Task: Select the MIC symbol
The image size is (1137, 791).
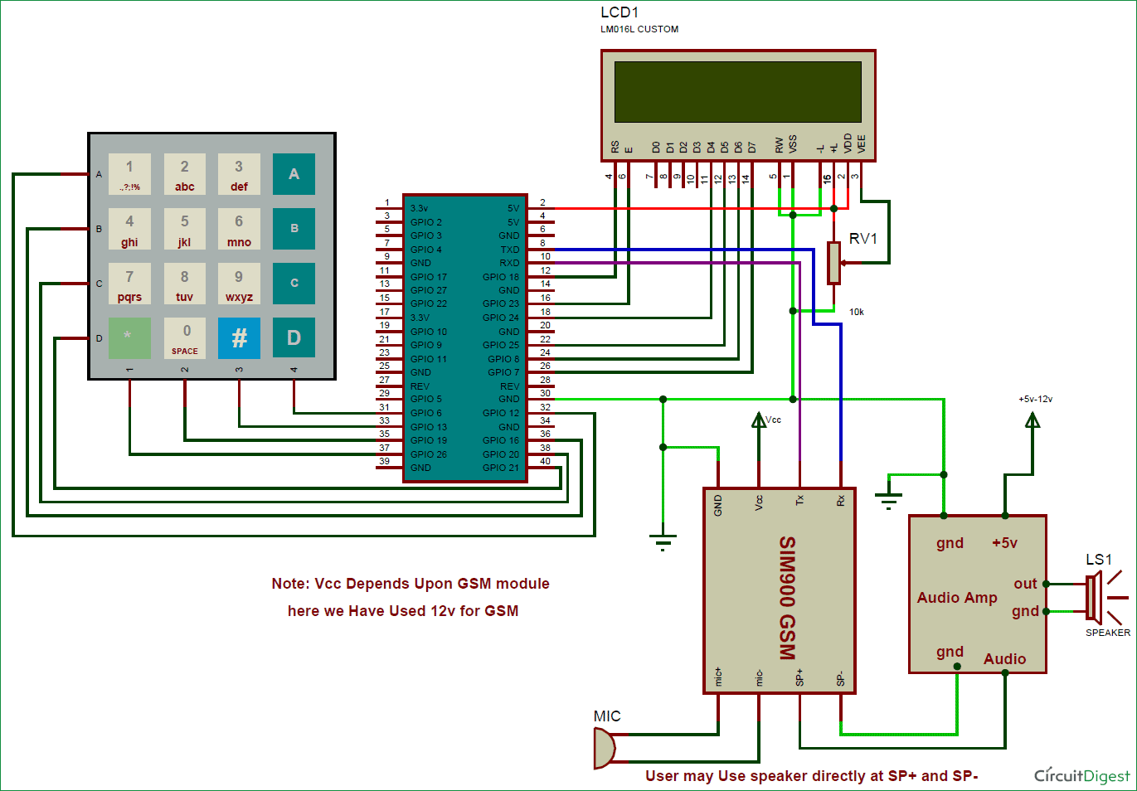Action: point(605,745)
